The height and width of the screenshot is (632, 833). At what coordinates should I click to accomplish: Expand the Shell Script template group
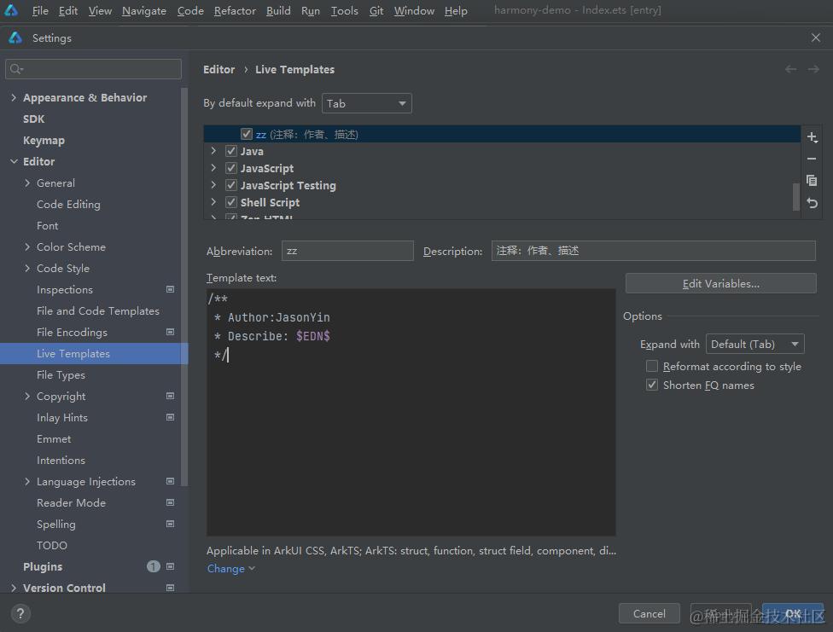[213, 202]
